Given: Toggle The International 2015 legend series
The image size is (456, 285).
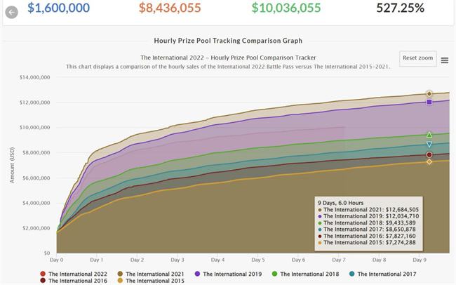Looking at the screenshot, I should click(151, 281).
